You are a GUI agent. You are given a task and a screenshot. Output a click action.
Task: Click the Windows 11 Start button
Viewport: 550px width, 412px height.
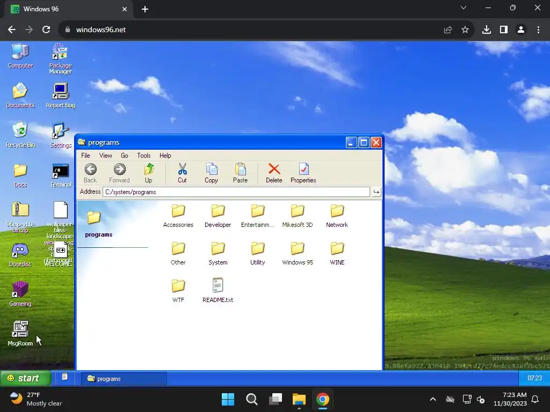(228, 399)
